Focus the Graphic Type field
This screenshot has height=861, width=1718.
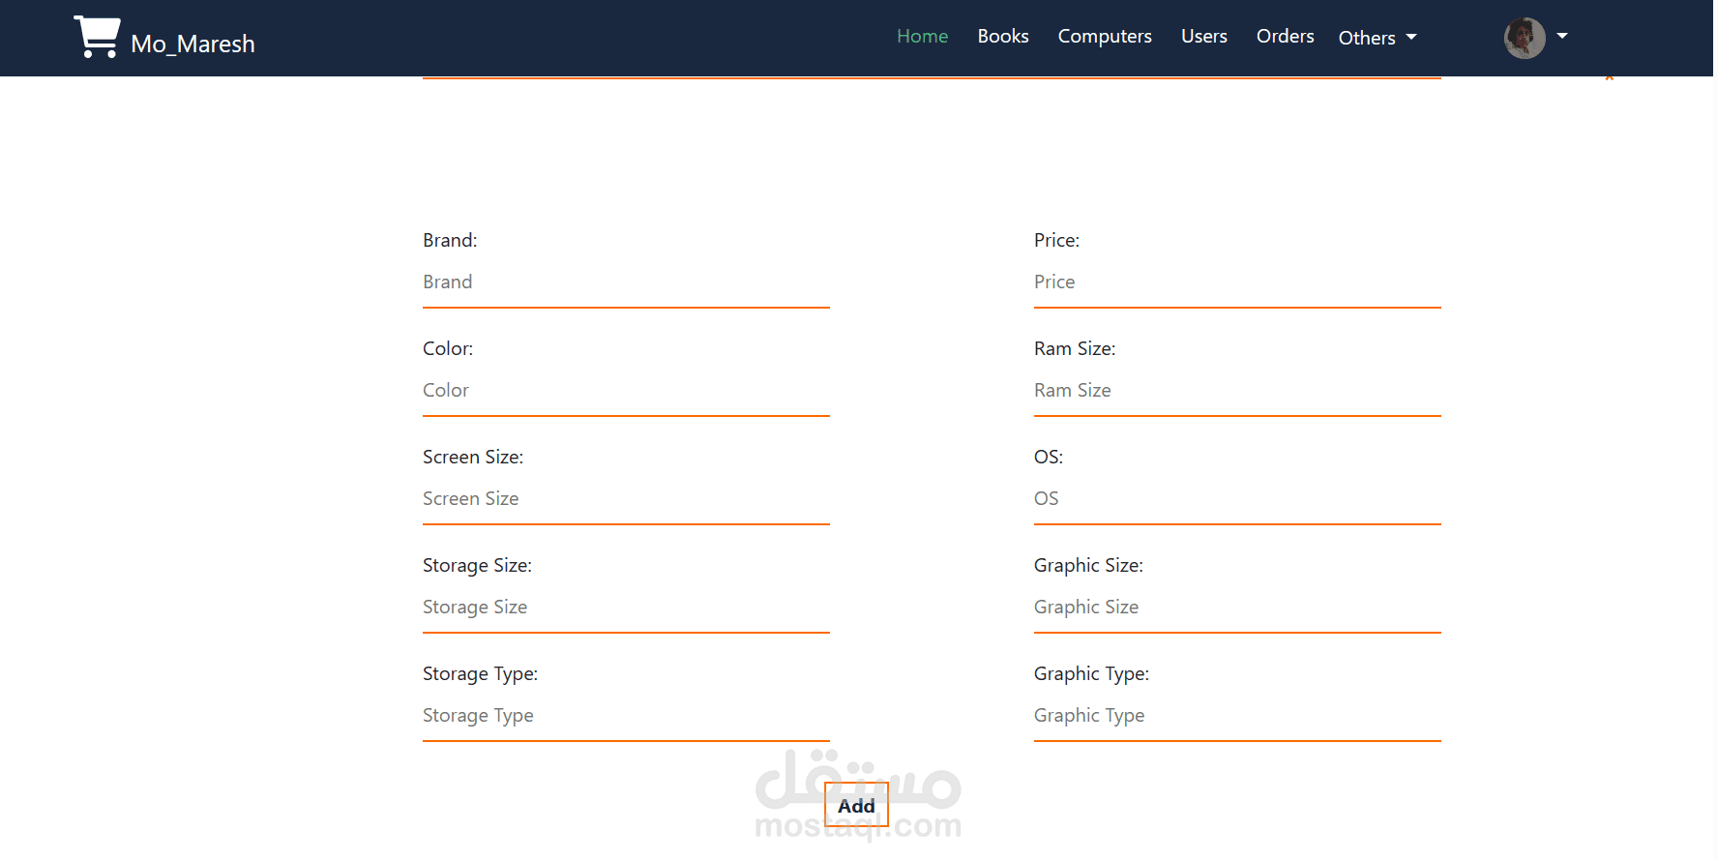(x=1236, y=716)
